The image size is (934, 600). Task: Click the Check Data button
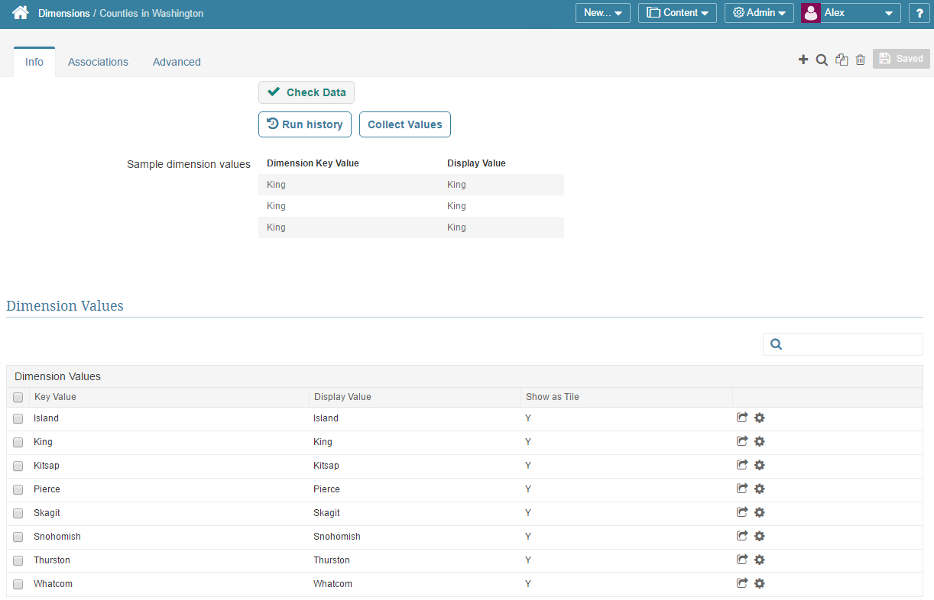306,92
